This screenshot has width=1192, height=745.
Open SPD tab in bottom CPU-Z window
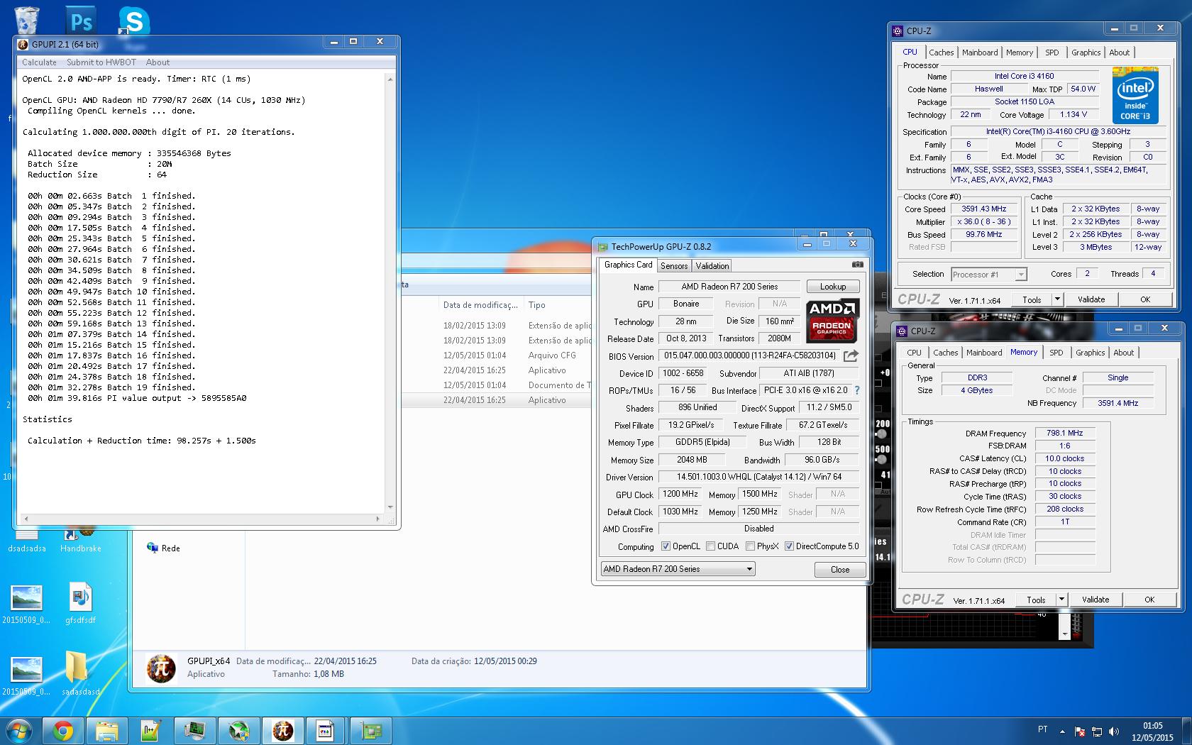[1056, 353]
